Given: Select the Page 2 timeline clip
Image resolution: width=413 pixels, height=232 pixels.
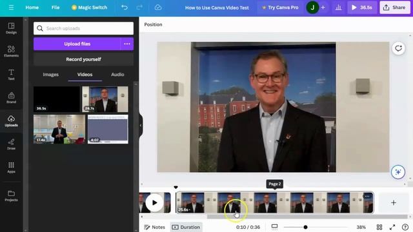Looking at the screenshot, I should pos(274,202).
